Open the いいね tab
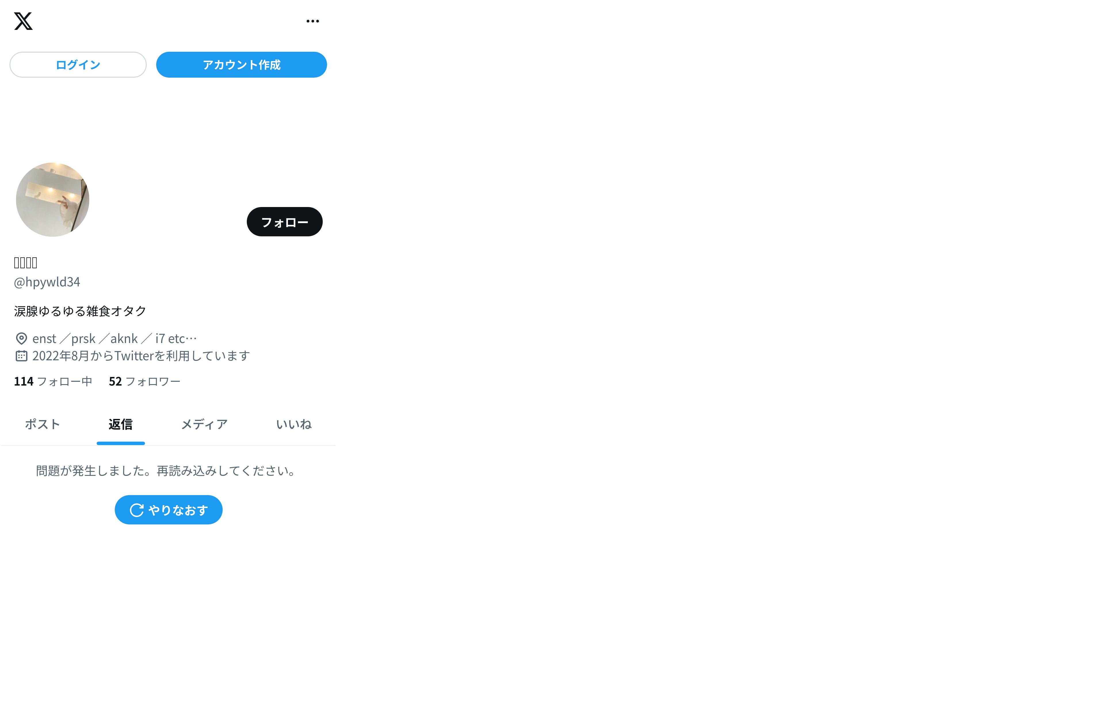The image size is (1108, 728). pyautogui.click(x=294, y=424)
